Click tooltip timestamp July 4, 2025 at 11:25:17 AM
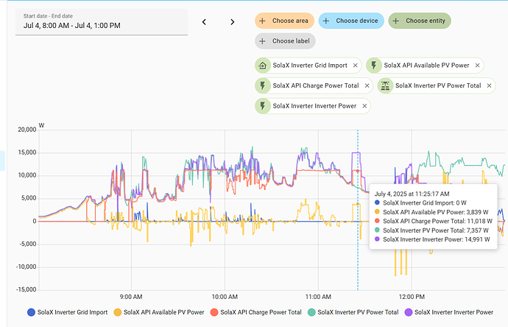 pos(412,194)
